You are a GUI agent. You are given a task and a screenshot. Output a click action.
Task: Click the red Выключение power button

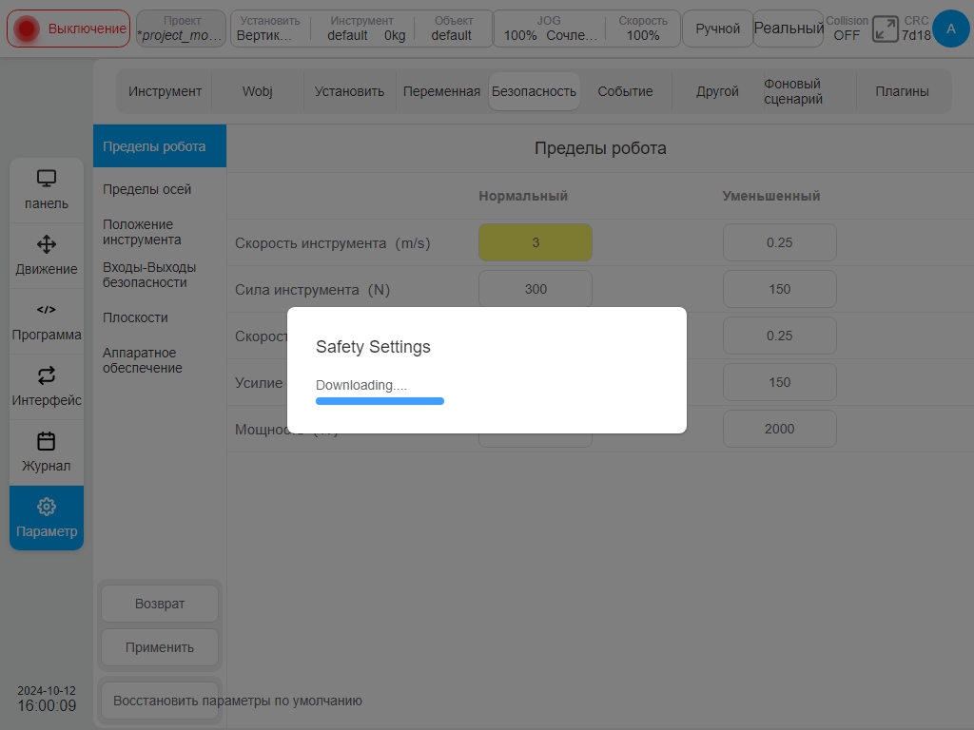pyautogui.click(x=68, y=29)
